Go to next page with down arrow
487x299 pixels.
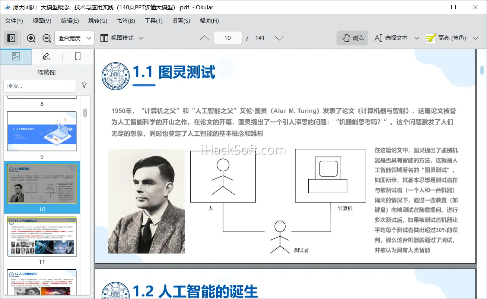(x=279, y=38)
